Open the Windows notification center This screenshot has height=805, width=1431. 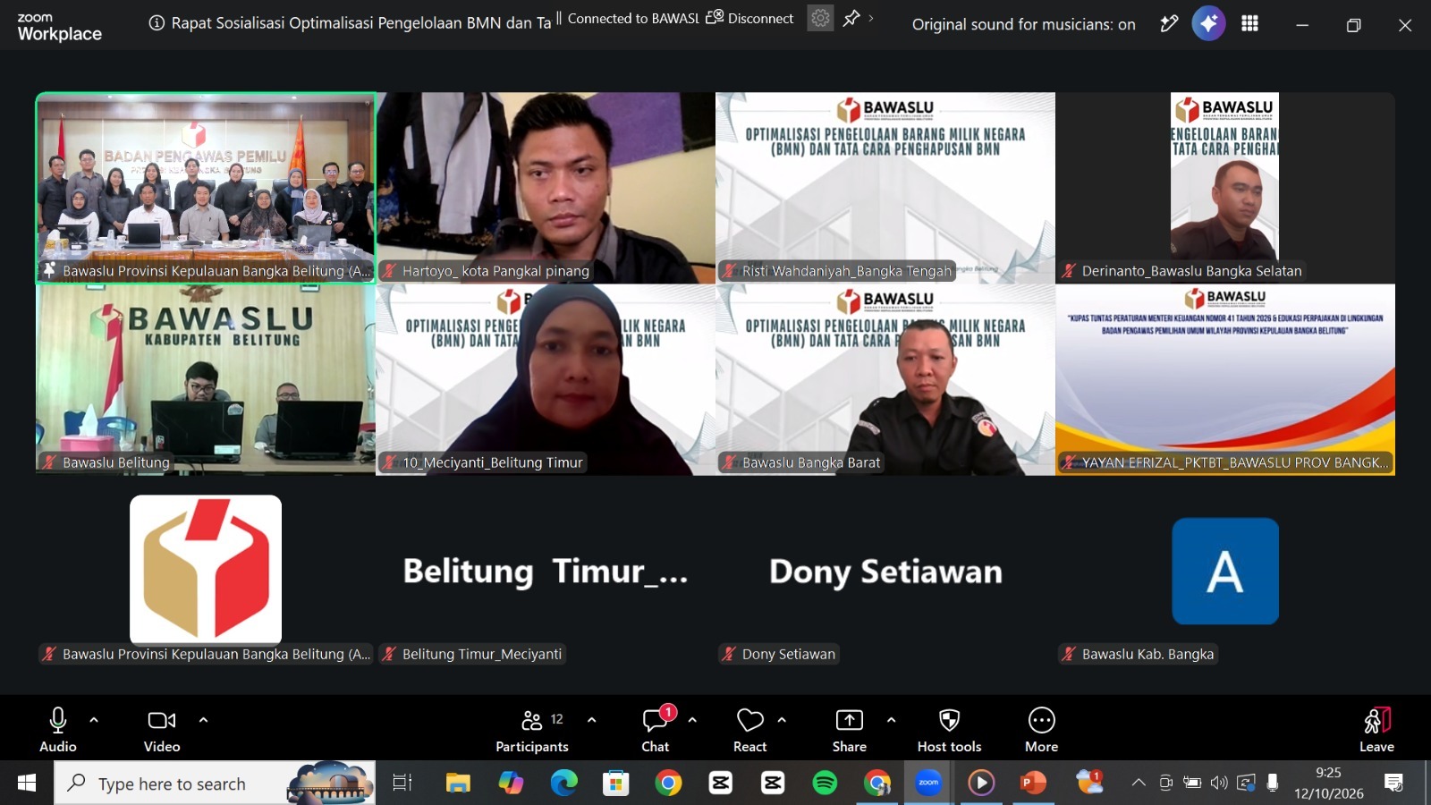1393,784
